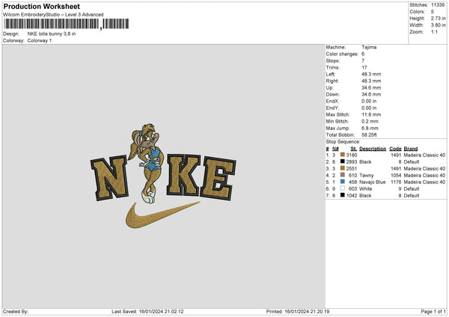Click the 'Down:' measurement label

(332, 94)
